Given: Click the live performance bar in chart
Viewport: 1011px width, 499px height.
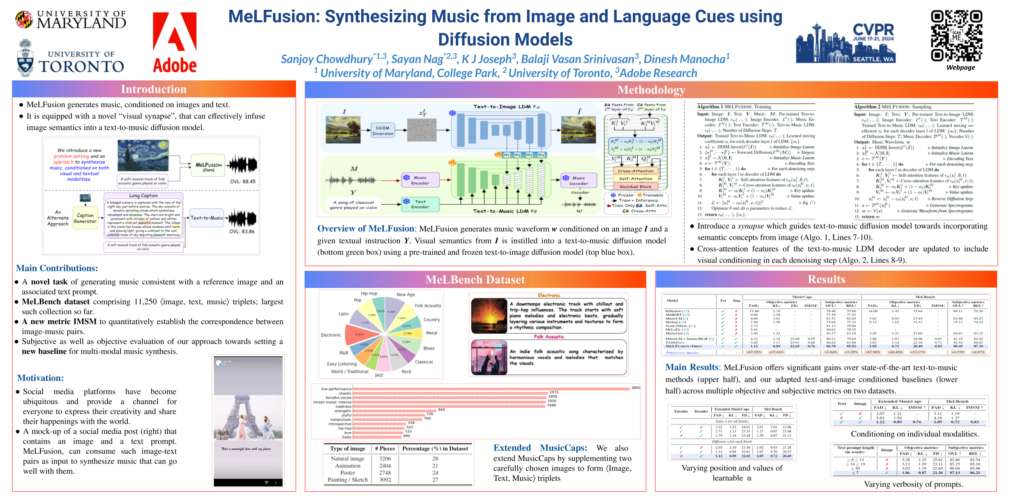Looking at the screenshot, I should tap(491, 388).
